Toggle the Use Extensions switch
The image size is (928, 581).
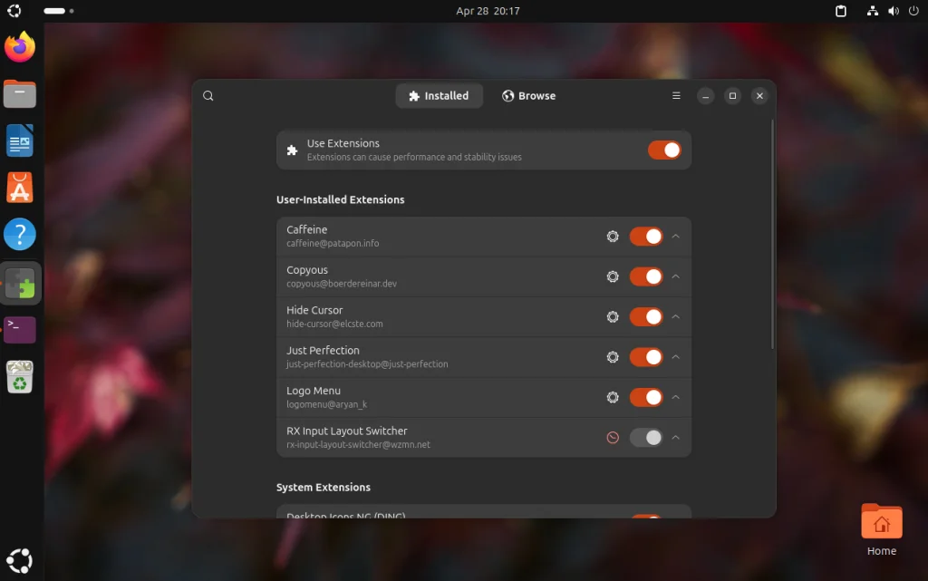click(x=664, y=150)
